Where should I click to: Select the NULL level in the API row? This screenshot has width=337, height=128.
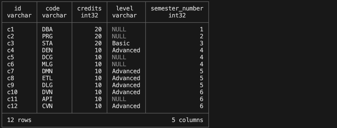[x=119, y=99]
